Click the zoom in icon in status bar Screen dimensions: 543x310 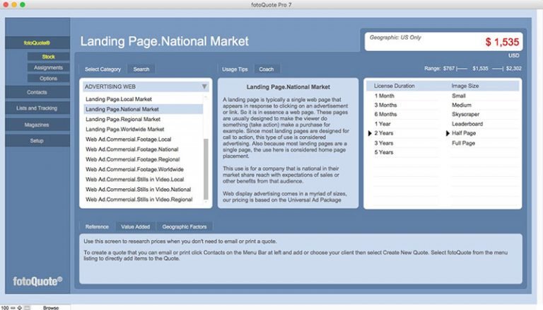pyautogui.click(x=20, y=308)
